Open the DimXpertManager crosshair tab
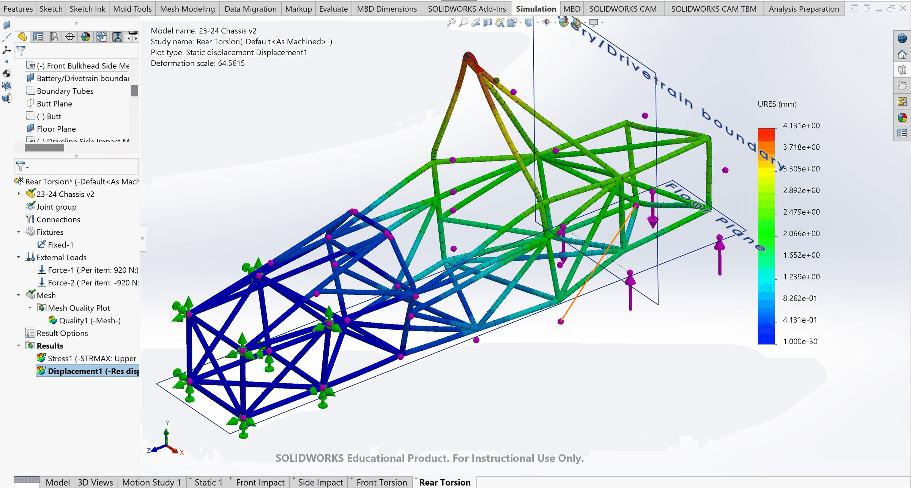911x489 pixels. click(x=70, y=37)
